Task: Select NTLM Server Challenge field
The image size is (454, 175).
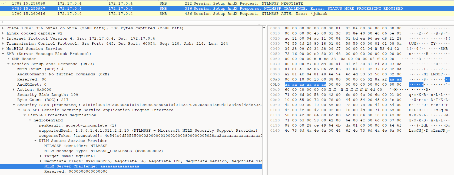Action: tap(92, 166)
